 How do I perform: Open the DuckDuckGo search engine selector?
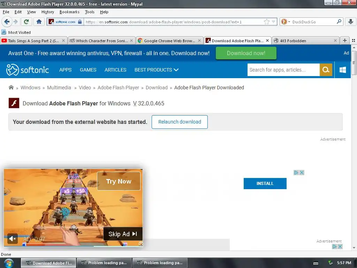[286, 22]
